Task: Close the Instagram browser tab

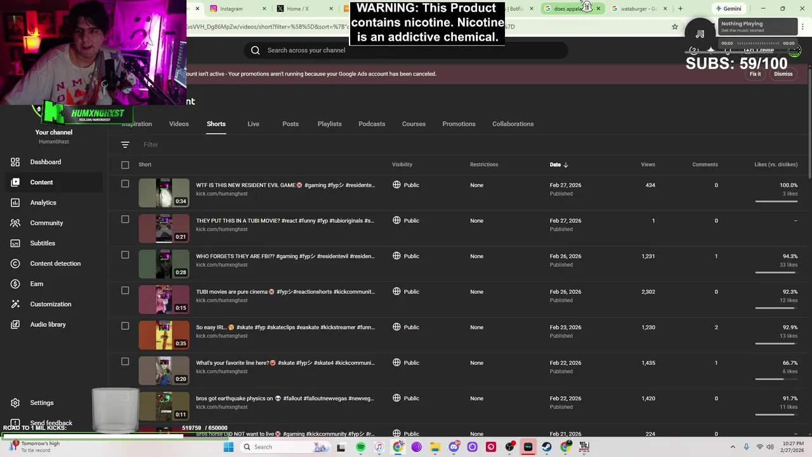Action: click(264, 8)
